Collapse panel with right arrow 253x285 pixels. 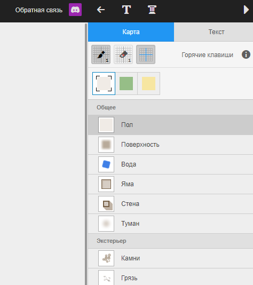point(246,10)
